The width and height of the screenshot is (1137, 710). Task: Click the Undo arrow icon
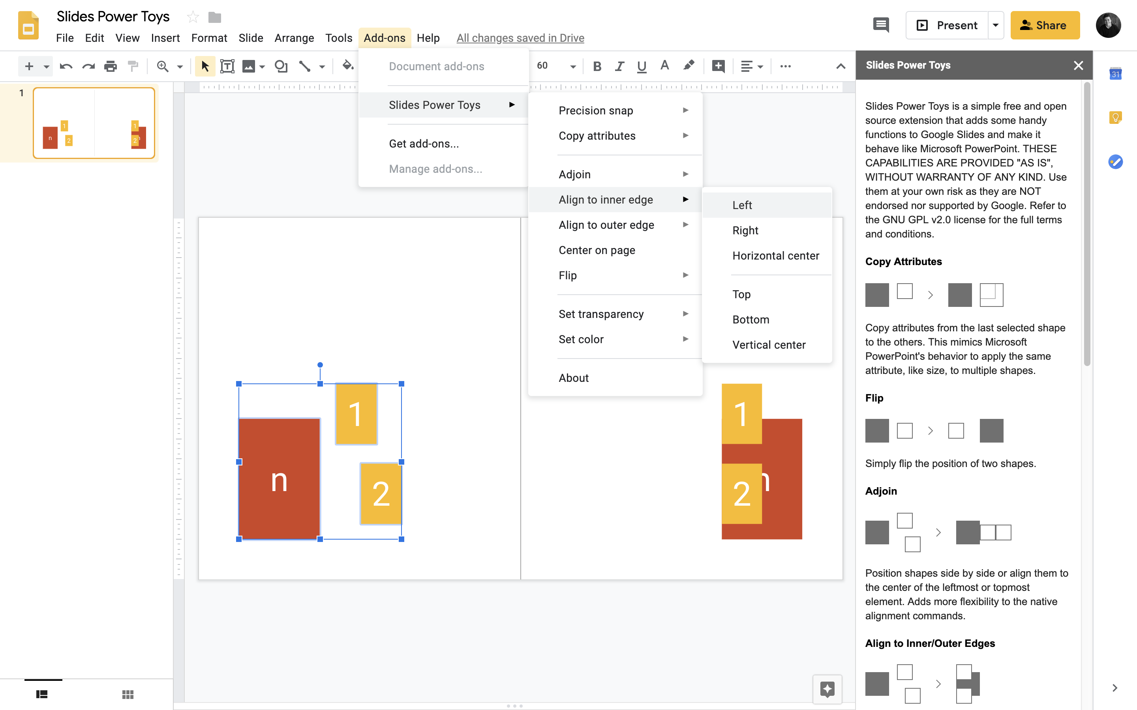pos(66,66)
